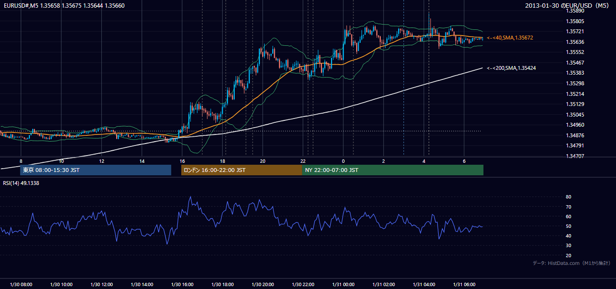Click RSI scale value 80

coord(569,197)
